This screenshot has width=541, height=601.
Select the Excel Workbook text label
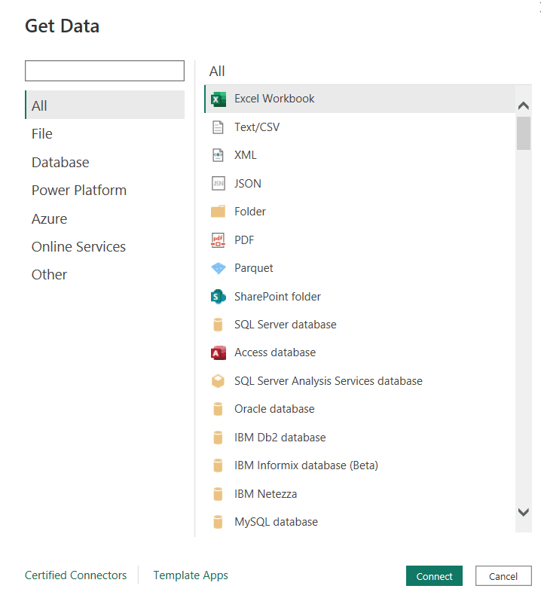(x=274, y=99)
